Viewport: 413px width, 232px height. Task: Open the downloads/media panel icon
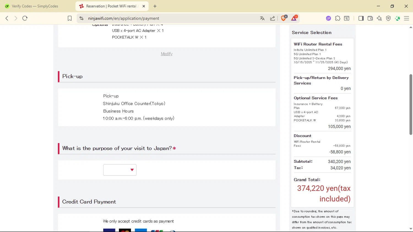click(x=347, y=18)
